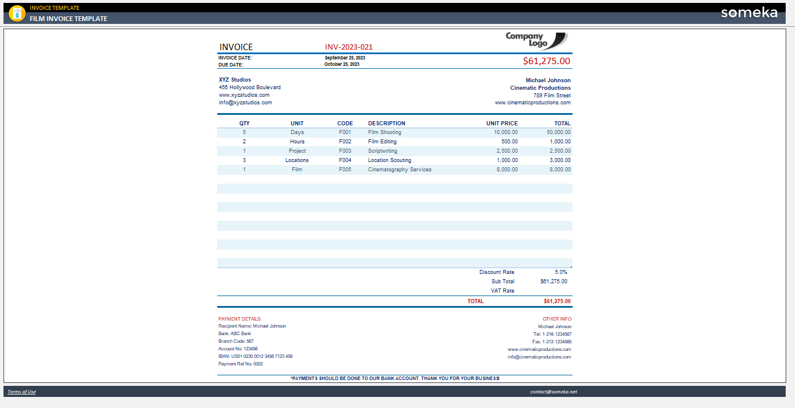Select the F003 code cell
The image size is (795, 408).
point(345,151)
